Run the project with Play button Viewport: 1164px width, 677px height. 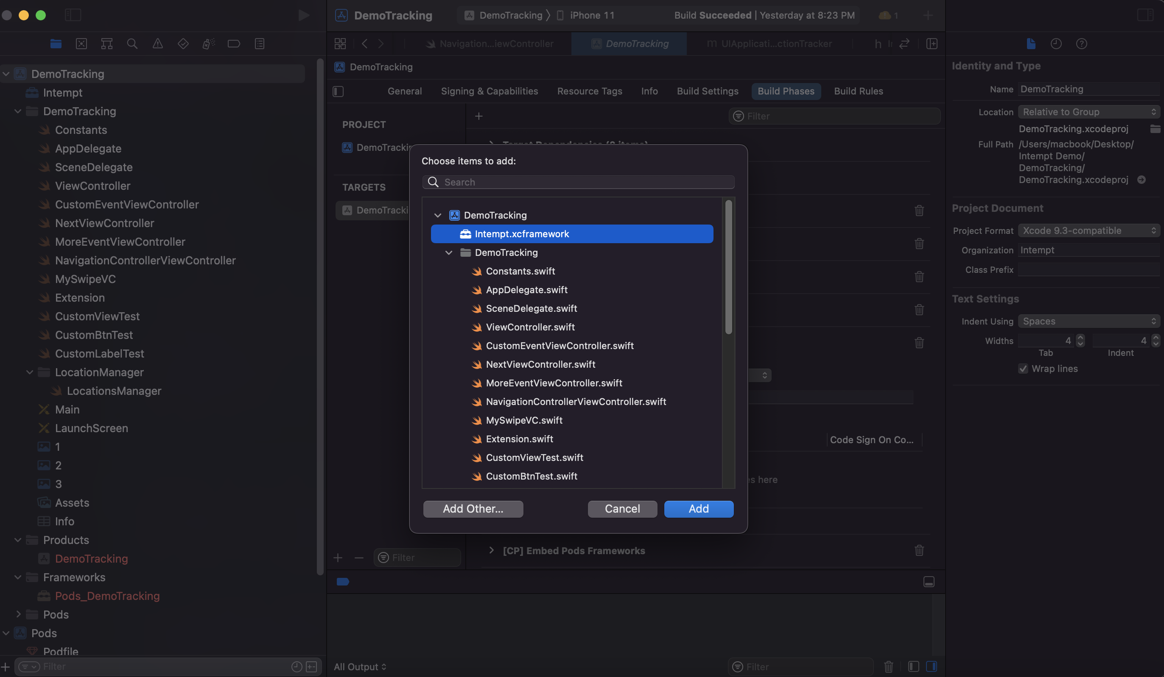[303, 15]
